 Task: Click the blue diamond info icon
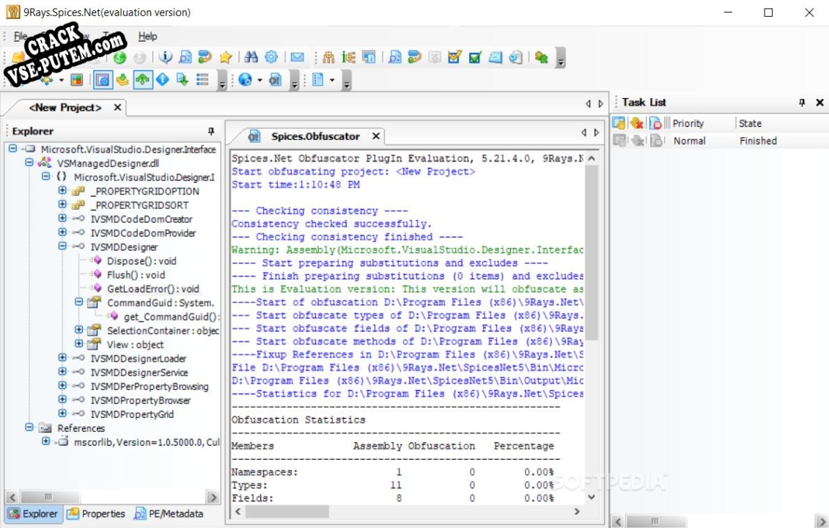pos(162,80)
